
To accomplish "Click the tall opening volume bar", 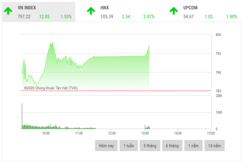I will [22, 115].
